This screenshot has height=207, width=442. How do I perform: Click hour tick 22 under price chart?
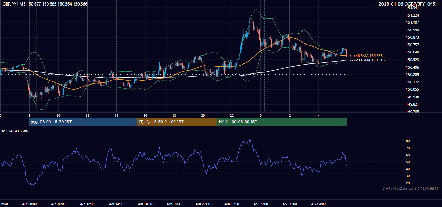point(232,116)
